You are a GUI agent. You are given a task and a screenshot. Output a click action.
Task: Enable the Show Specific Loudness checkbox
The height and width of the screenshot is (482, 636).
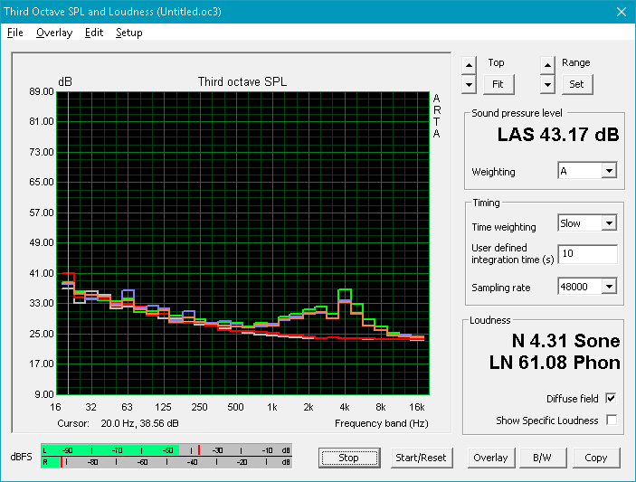coord(612,420)
